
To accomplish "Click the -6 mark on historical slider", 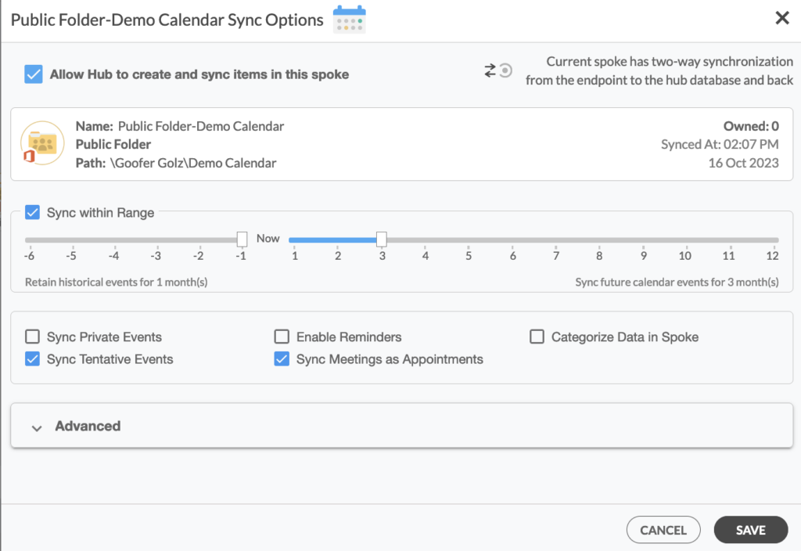I will (29, 256).
